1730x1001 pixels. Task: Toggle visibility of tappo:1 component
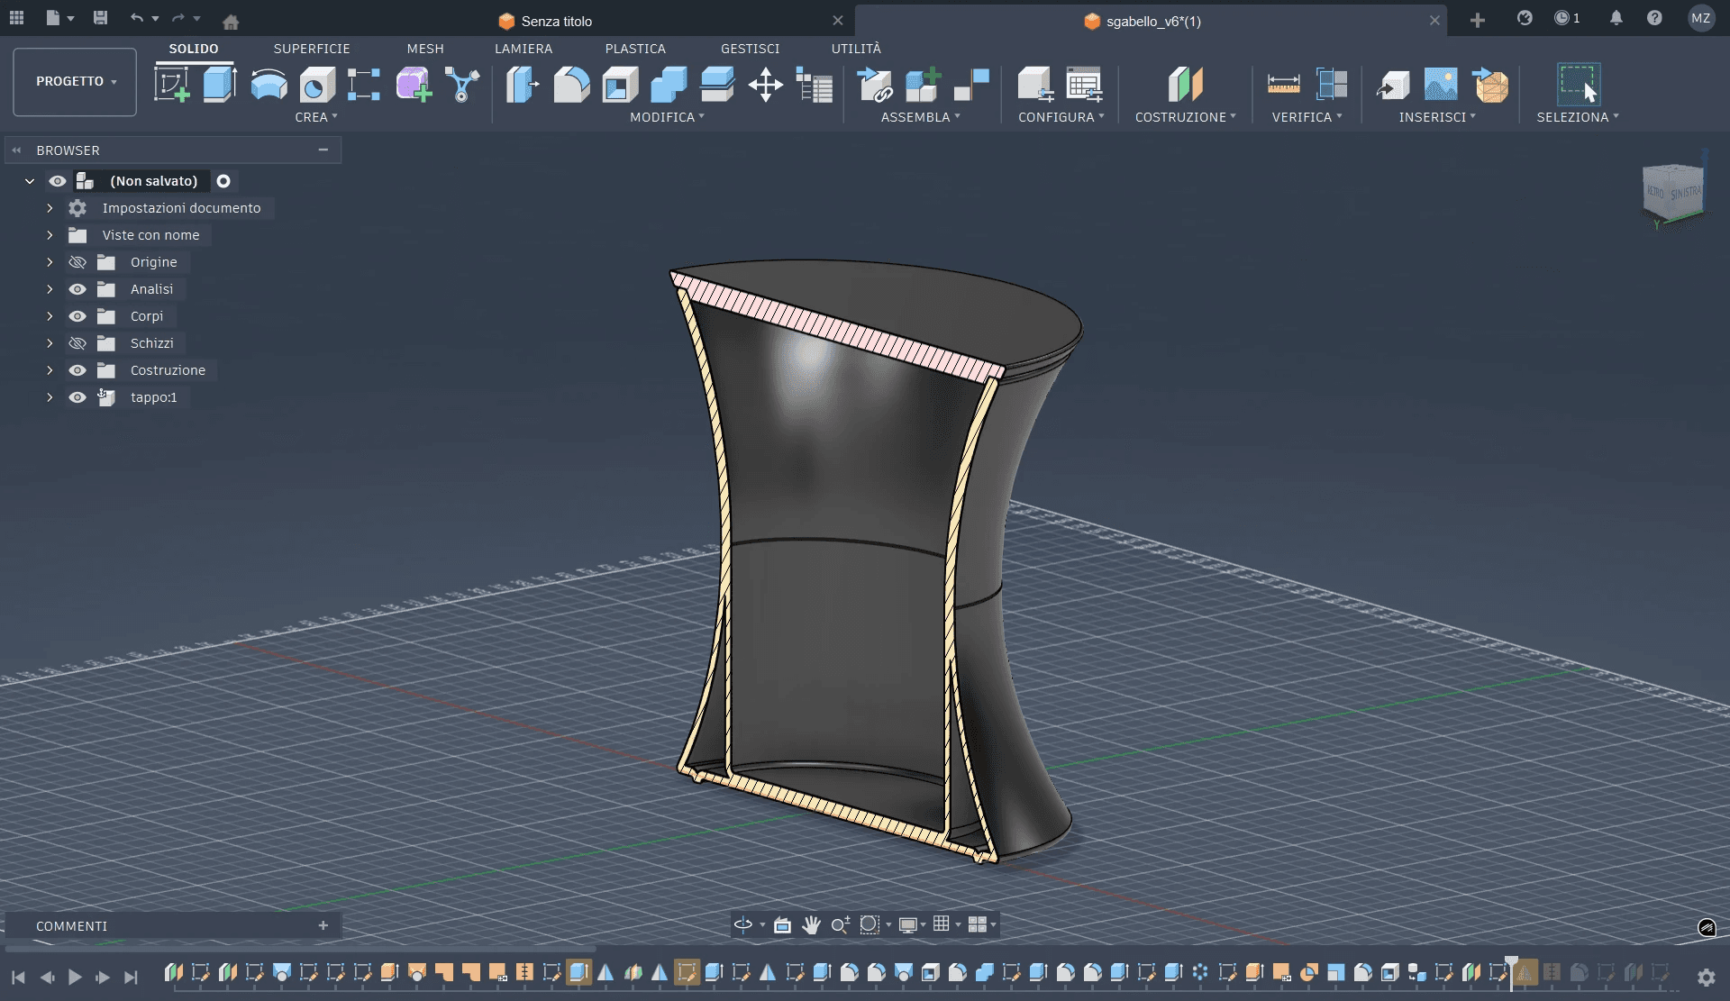pyautogui.click(x=77, y=397)
